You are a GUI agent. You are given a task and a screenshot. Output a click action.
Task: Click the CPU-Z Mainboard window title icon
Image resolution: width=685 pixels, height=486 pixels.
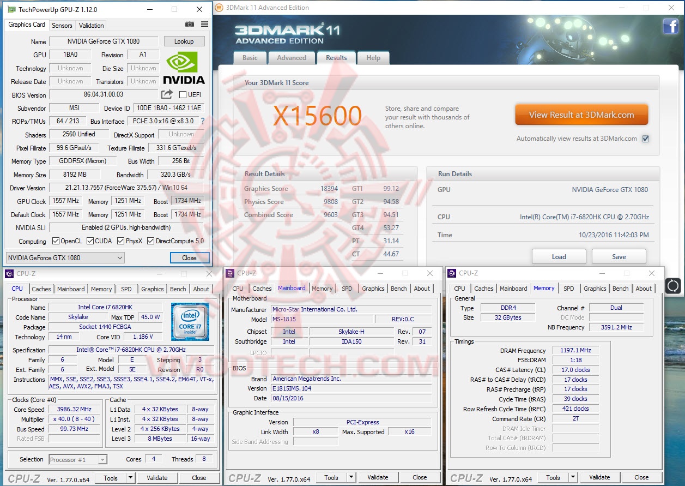[x=231, y=273]
